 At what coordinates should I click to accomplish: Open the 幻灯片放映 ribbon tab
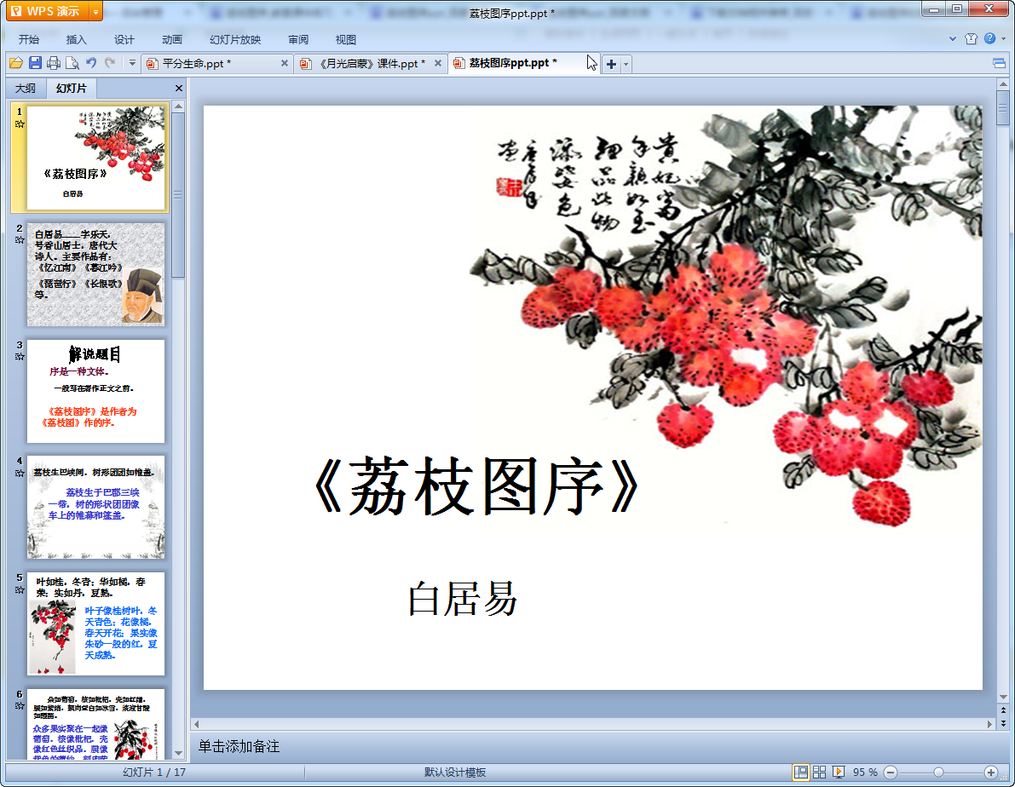point(235,39)
